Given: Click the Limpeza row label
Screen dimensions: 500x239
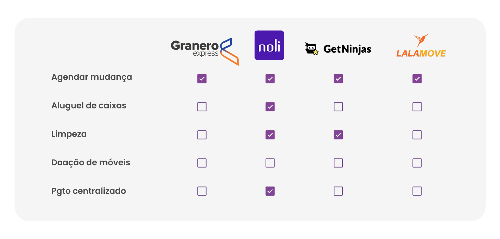Looking at the screenshot, I should (69, 134).
